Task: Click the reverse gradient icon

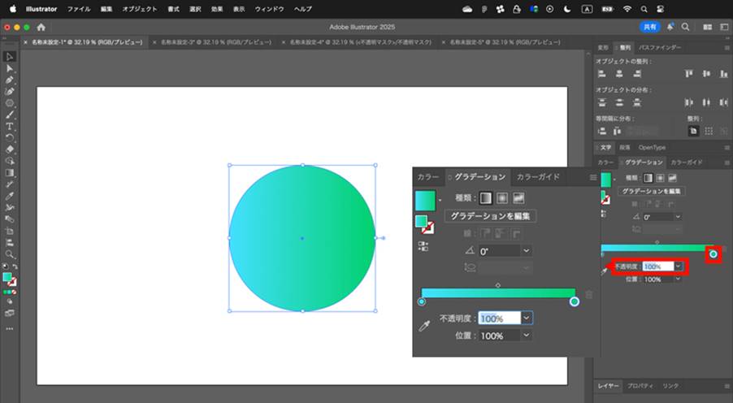Action: pos(423,246)
